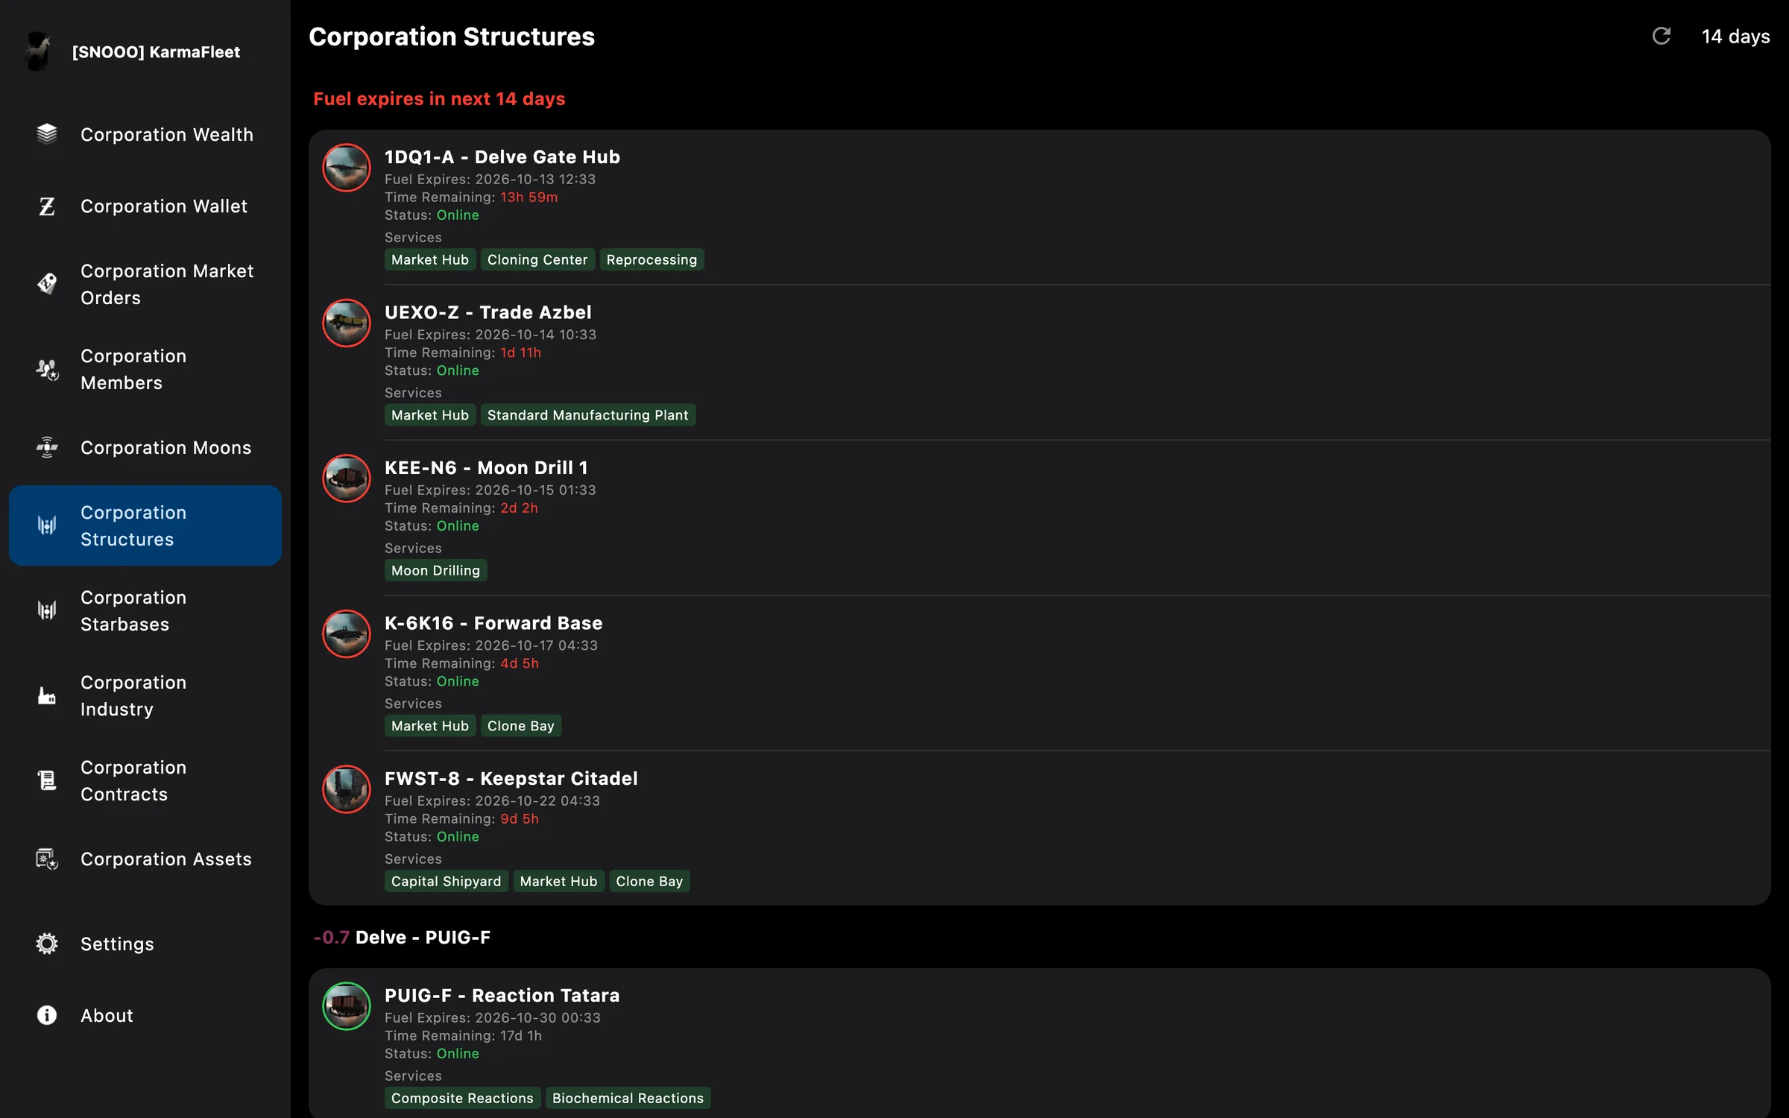Screen dimensions: 1789x1118
Task: Click the Standard Manufacturing Plant tag
Action: click(x=588, y=415)
